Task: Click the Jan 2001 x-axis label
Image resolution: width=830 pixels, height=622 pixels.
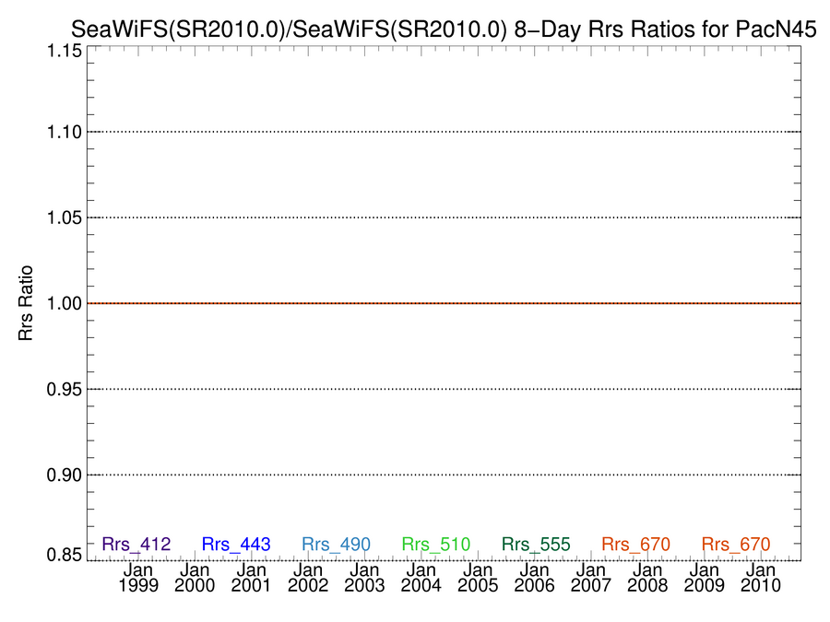Action: coord(252,578)
